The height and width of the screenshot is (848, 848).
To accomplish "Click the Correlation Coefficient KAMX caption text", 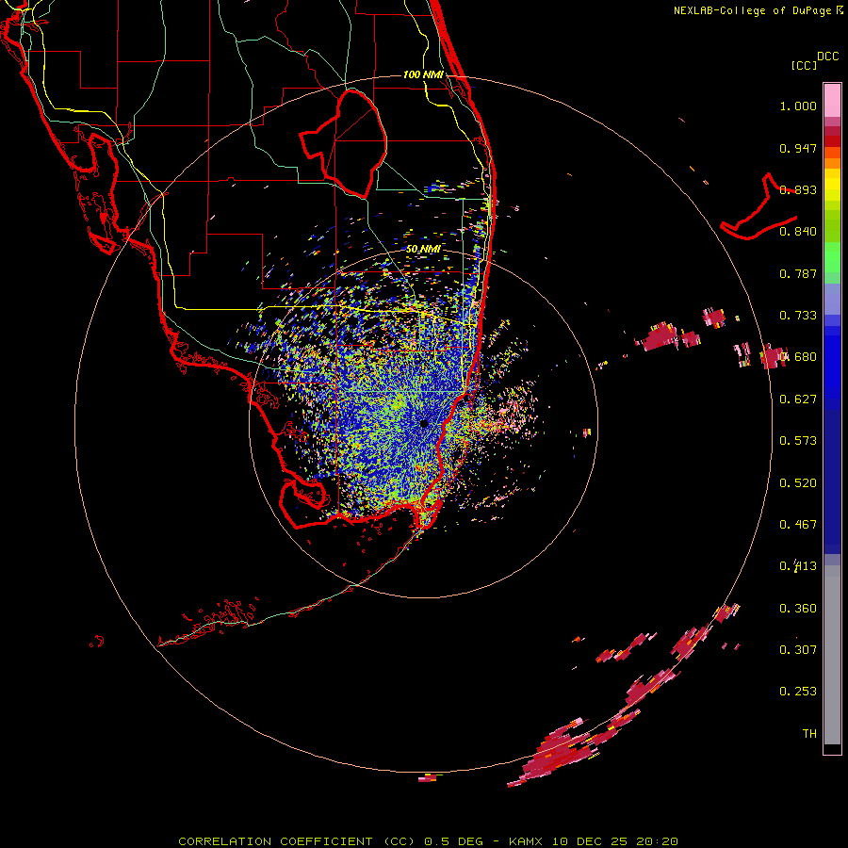I will (x=429, y=841).
